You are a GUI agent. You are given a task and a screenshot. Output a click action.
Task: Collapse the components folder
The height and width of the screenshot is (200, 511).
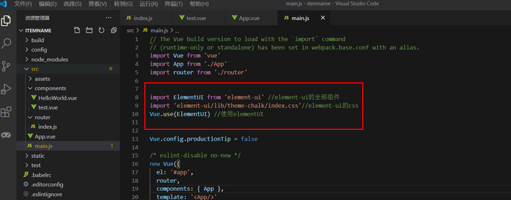[30, 88]
